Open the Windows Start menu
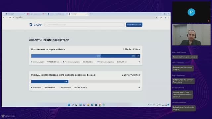 pos(69,105)
